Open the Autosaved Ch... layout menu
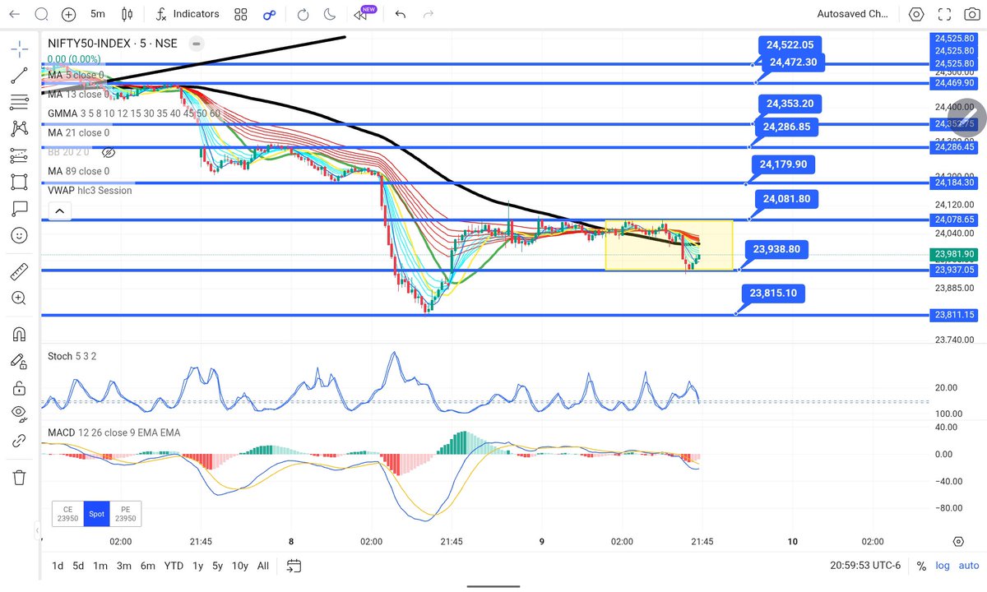Image resolution: width=987 pixels, height=592 pixels. pyautogui.click(x=852, y=14)
